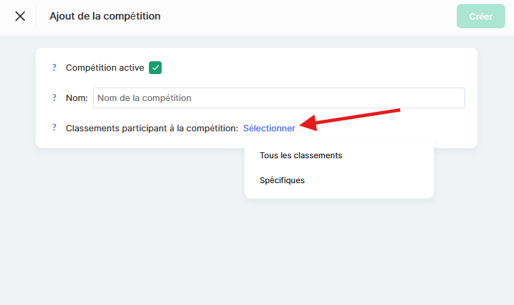Click the Classements participant à la compétition label

[152, 128]
